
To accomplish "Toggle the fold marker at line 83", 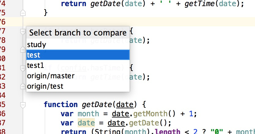I will 23,86.
